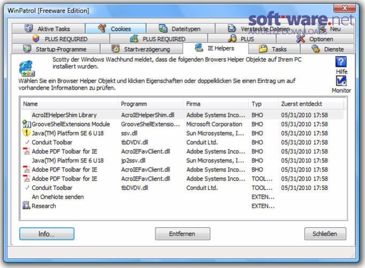Select the Research entry text
This screenshot has height=268, width=365.
(x=44, y=206)
